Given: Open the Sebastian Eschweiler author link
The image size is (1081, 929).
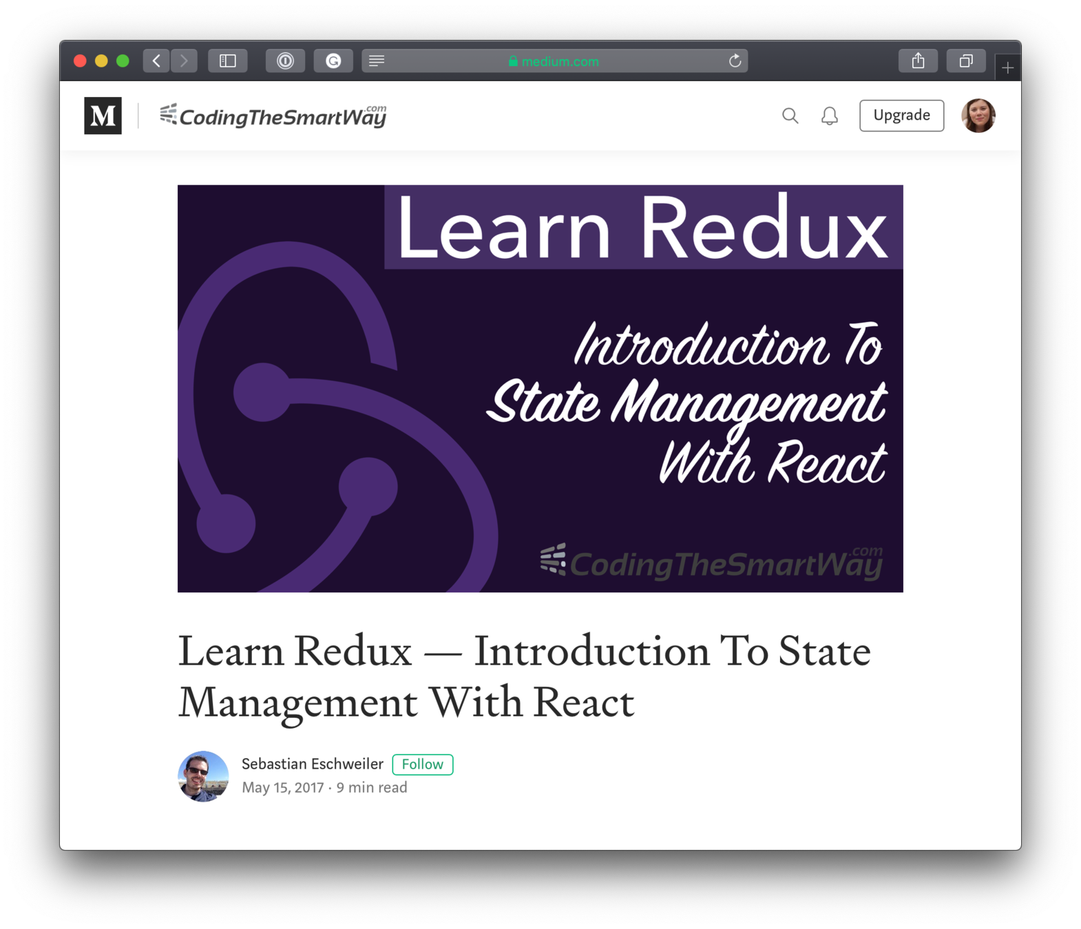Looking at the screenshot, I should click(x=312, y=764).
